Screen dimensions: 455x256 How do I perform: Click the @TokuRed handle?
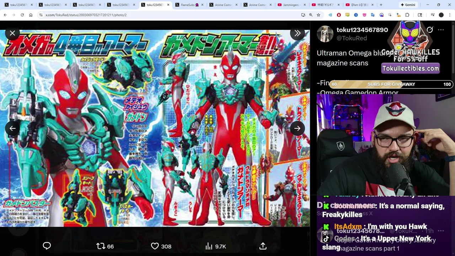(x=352, y=38)
